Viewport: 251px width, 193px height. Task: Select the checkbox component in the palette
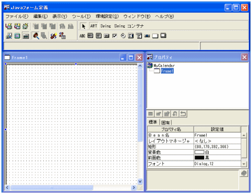pyautogui.click(x=115, y=36)
